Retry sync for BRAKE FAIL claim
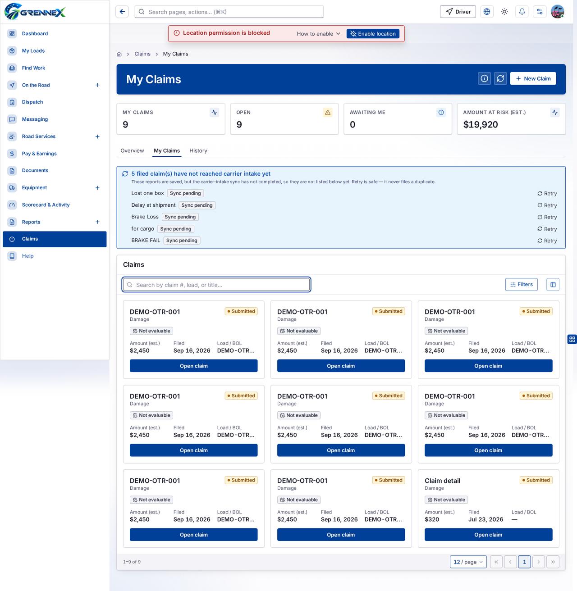The width and height of the screenshot is (577, 591). pos(547,241)
